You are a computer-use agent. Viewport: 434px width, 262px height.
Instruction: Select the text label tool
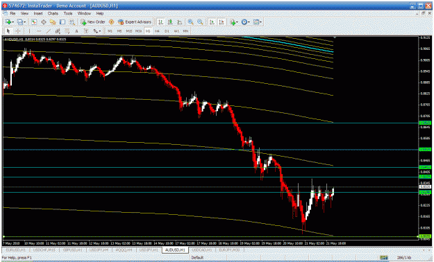[x=86, y=31]
